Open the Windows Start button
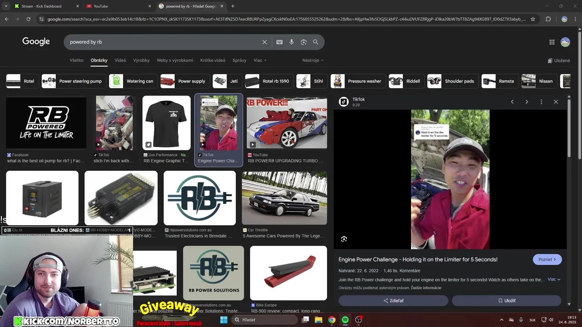 pyautogui.click(x=224, y=320)
